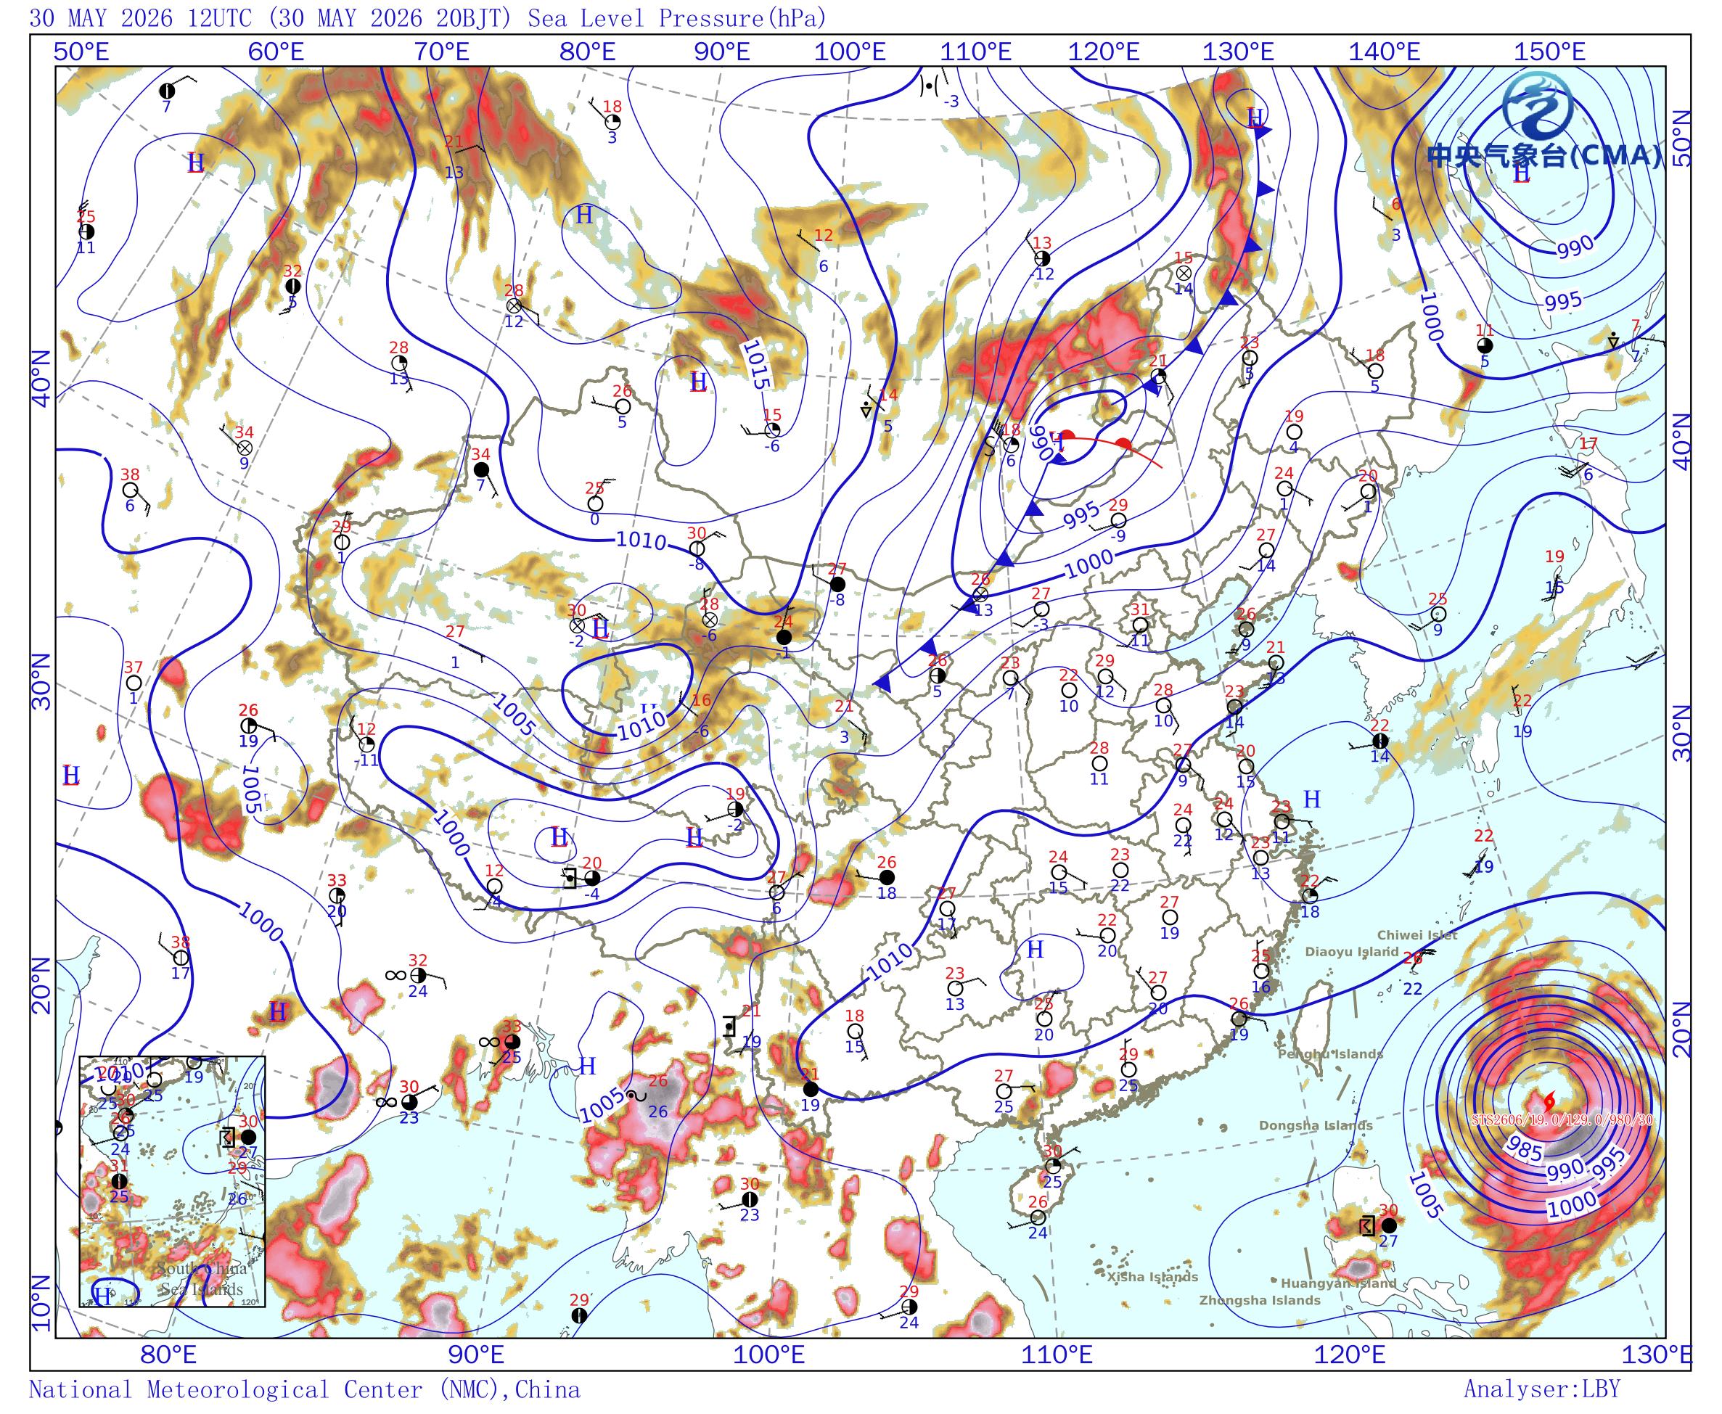This screenshot has height=1414, width=1722.
Task: Click the haze symbol beside station 30/23
Action: (x=386, y=1102)
